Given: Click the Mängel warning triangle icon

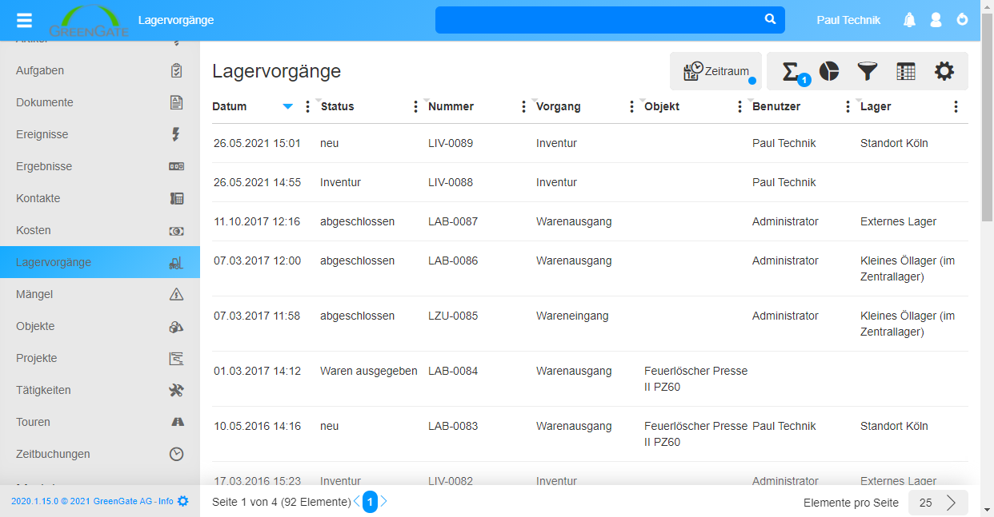Looking at the screenshot, I should pos(177,294).
